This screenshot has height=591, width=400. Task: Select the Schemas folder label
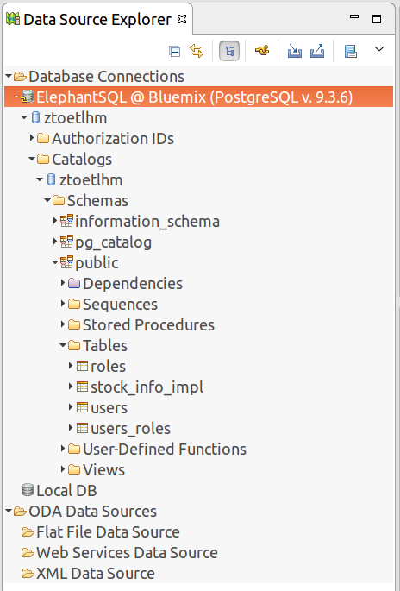97,201
